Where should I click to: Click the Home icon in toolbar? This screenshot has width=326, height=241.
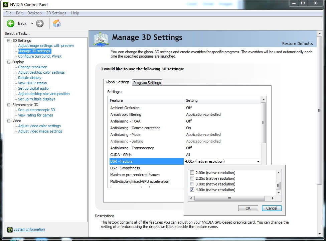pos(57,23)
